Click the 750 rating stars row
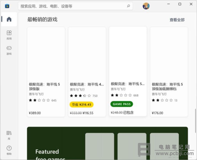 point(84,96)
